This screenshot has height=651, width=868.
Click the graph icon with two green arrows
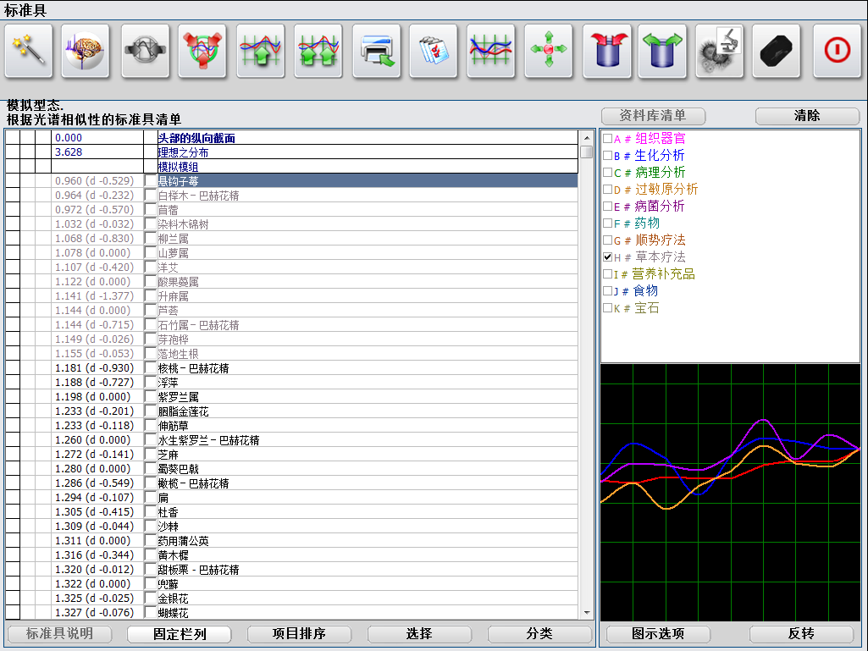click(318, 51)
